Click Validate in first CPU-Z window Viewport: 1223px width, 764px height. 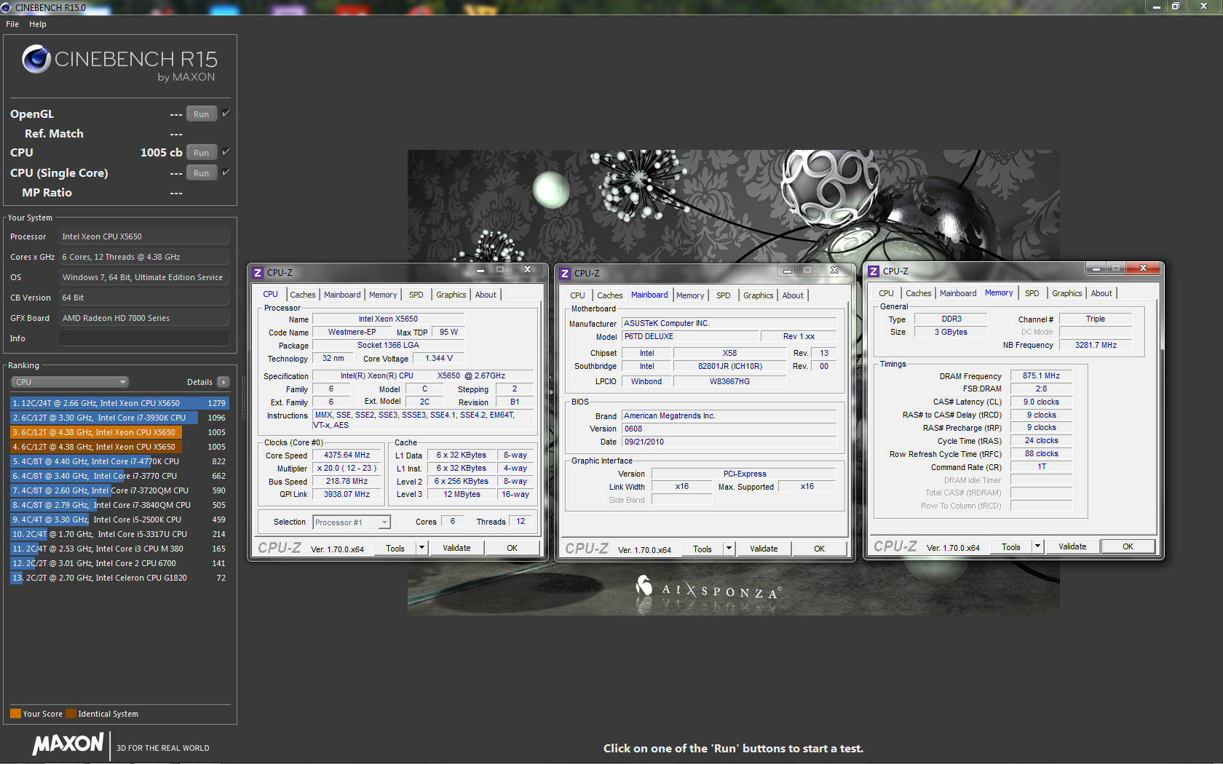(456, 548)
